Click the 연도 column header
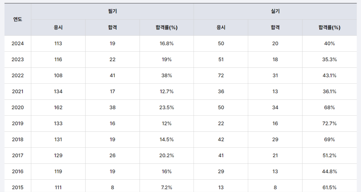The width and height of the screenshot is (361, 192). point(18,19)
